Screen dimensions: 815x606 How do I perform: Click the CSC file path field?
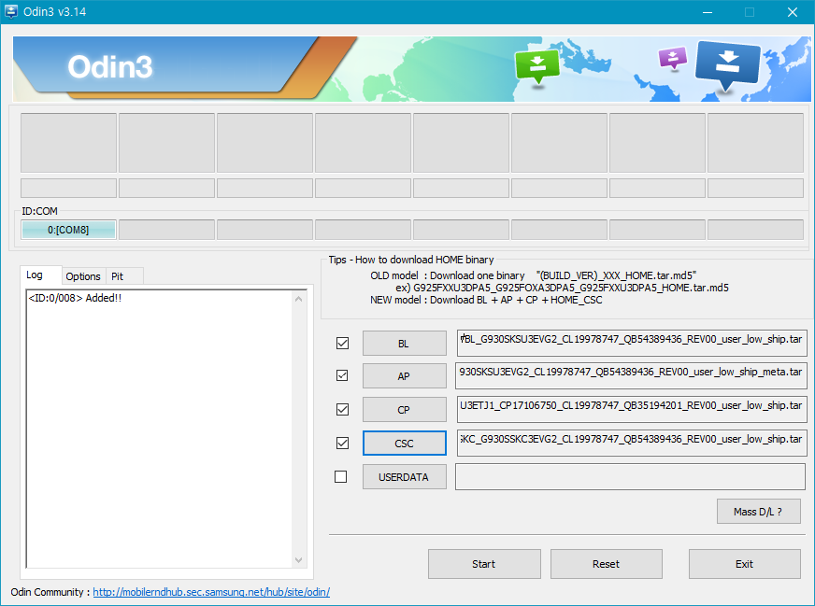pyautogui.click(x=632, y=443)
